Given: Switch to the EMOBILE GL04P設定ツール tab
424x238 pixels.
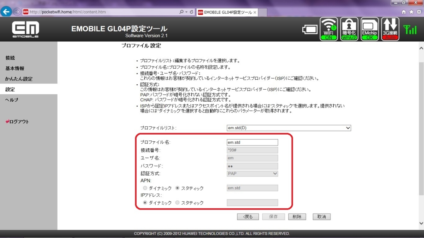Looking at the screenshot, I should point(227,12).
